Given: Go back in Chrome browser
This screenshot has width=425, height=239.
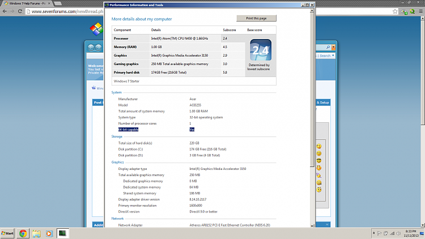Looking at the screenshot, I should 5,11.
